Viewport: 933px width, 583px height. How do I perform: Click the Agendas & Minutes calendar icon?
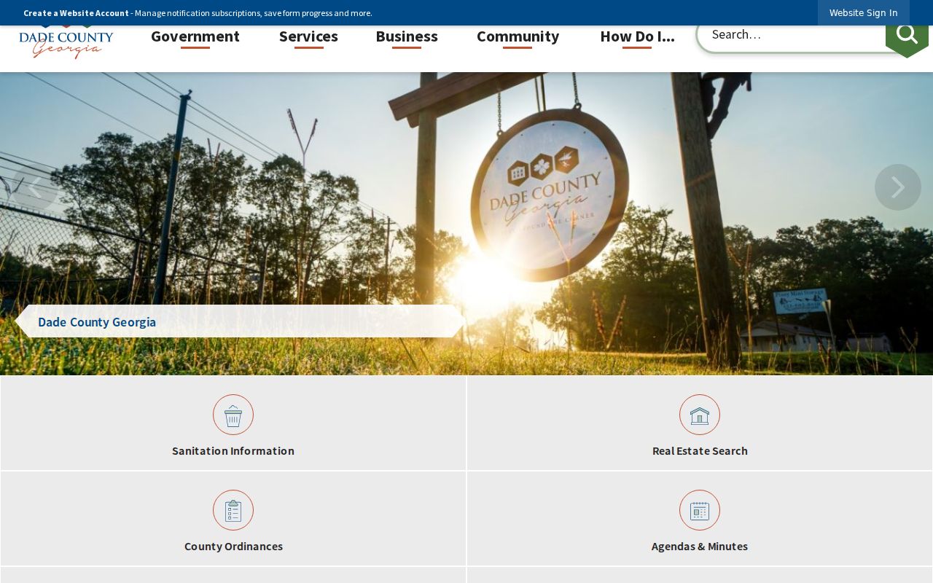700,510
